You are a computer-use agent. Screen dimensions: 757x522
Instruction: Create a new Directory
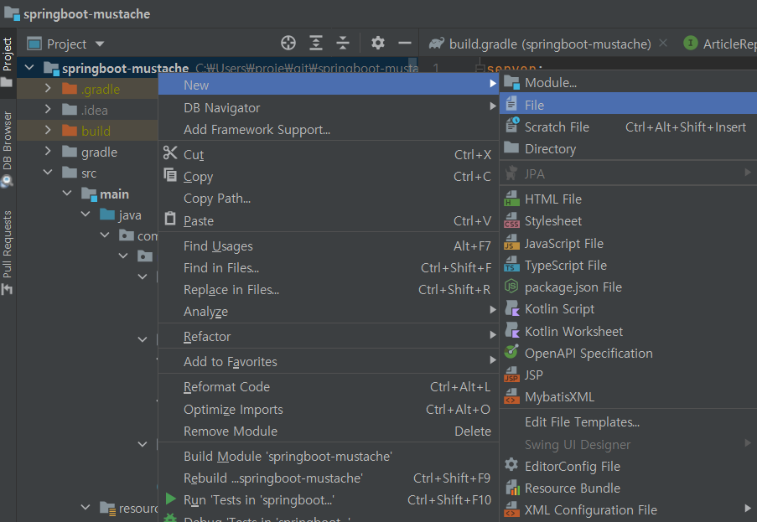pos(628,148)
